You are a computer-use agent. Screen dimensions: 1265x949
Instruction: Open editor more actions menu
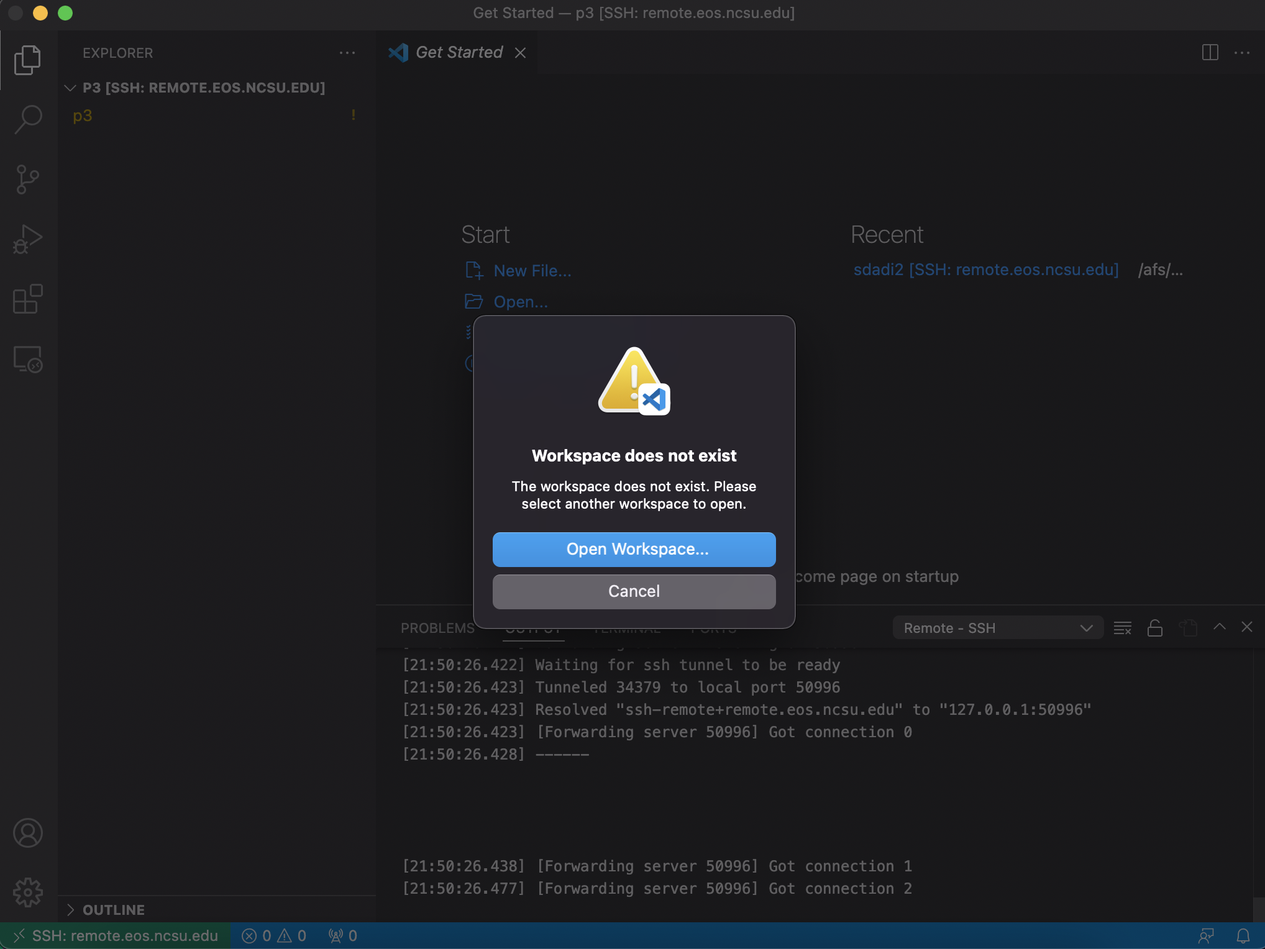click(1242, 53)
